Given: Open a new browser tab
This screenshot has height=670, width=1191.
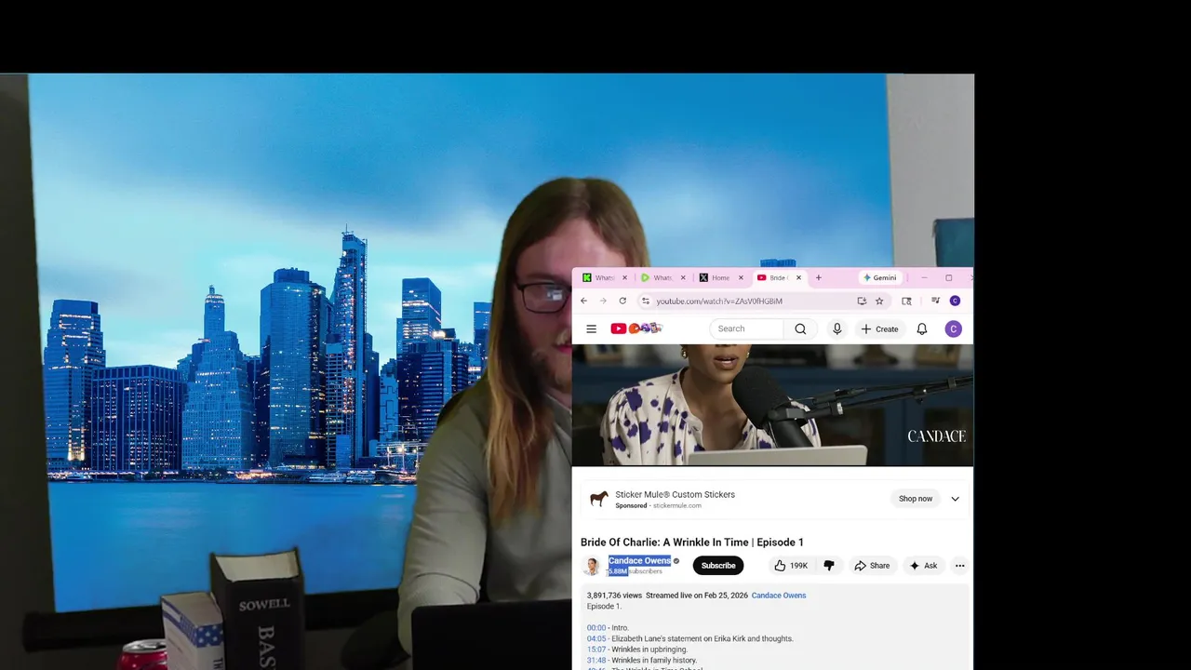Looking at the screenshot, I should [x=819, y=277].
